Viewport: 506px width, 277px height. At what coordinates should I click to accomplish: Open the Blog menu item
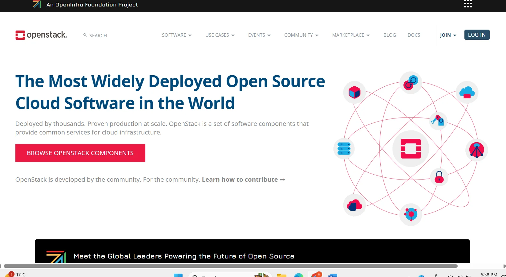pyautogui.click(x=390, y=35)
